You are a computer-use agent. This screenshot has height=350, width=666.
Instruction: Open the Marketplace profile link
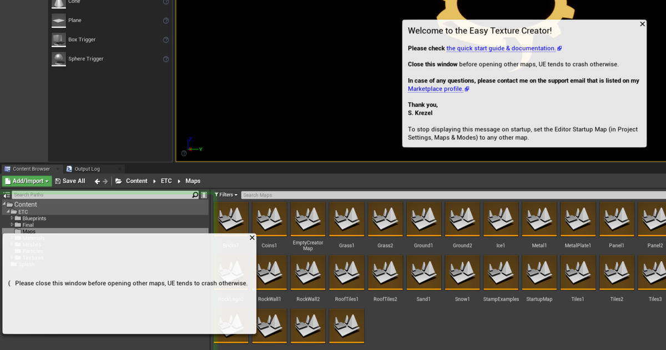438,89
